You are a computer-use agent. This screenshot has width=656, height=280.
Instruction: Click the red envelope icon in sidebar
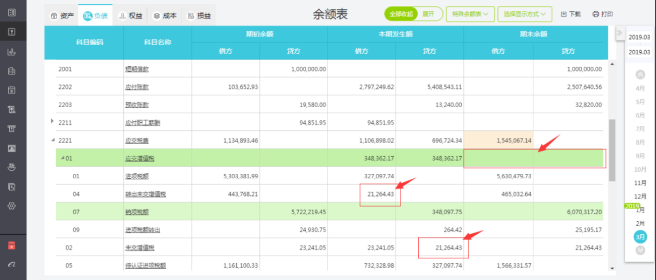coord(12,246)
